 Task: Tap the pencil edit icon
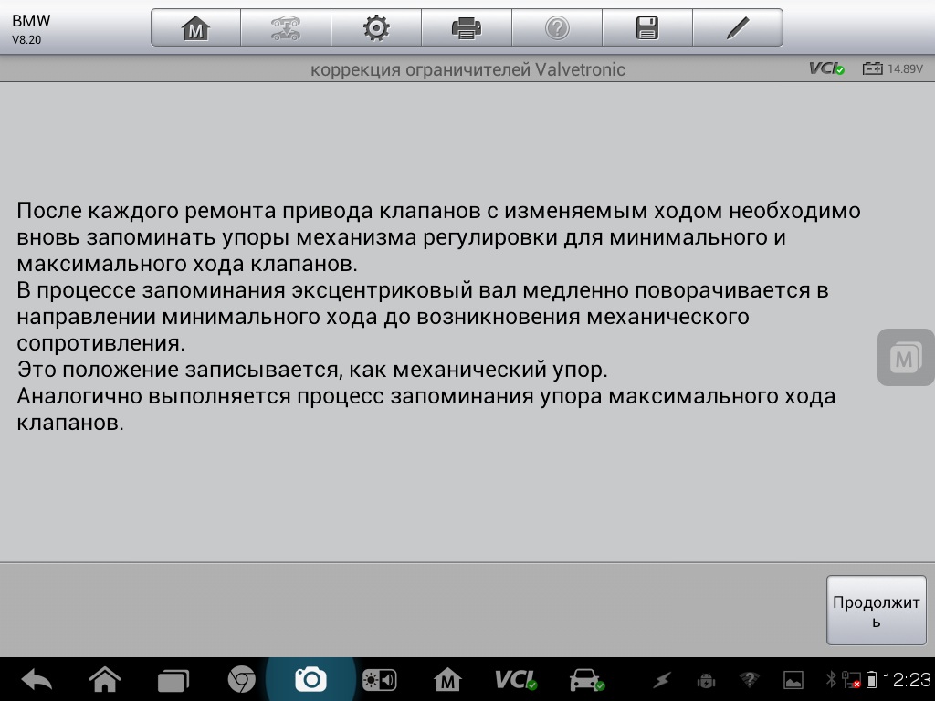pos(737,28)
